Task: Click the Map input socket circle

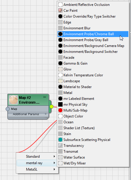Action: 8,109
